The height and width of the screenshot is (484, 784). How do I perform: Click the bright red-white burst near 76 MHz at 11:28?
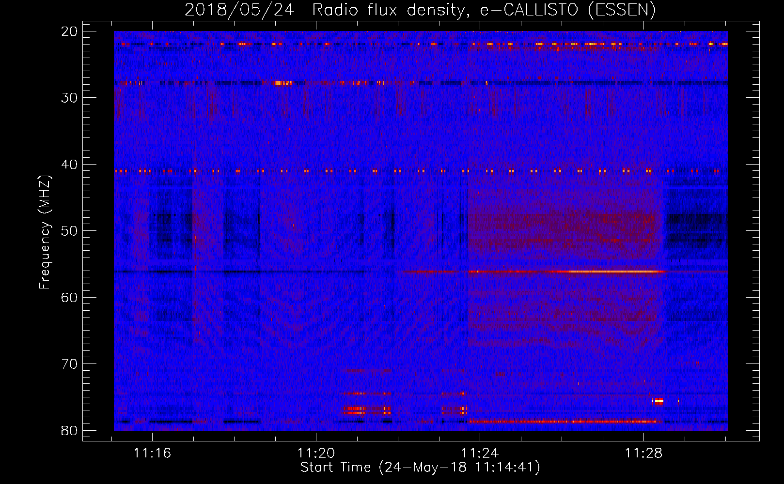click(658, 401)
